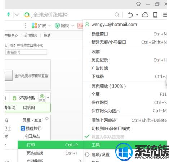Open 选项/设置 options menu item
The image size is (169, 162).
(x=101, y=154)
